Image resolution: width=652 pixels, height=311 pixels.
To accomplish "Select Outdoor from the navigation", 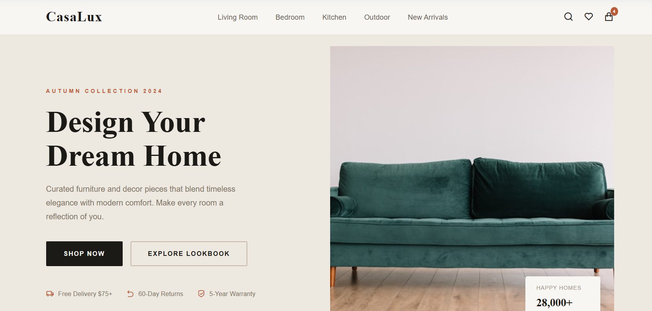I will (377, 17).
